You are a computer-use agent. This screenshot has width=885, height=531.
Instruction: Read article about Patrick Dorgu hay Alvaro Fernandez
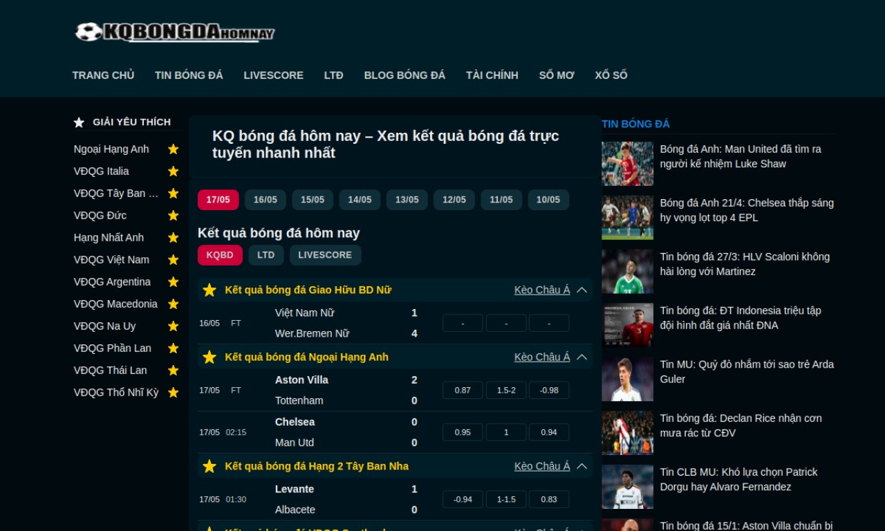click(x=738, y=480)
